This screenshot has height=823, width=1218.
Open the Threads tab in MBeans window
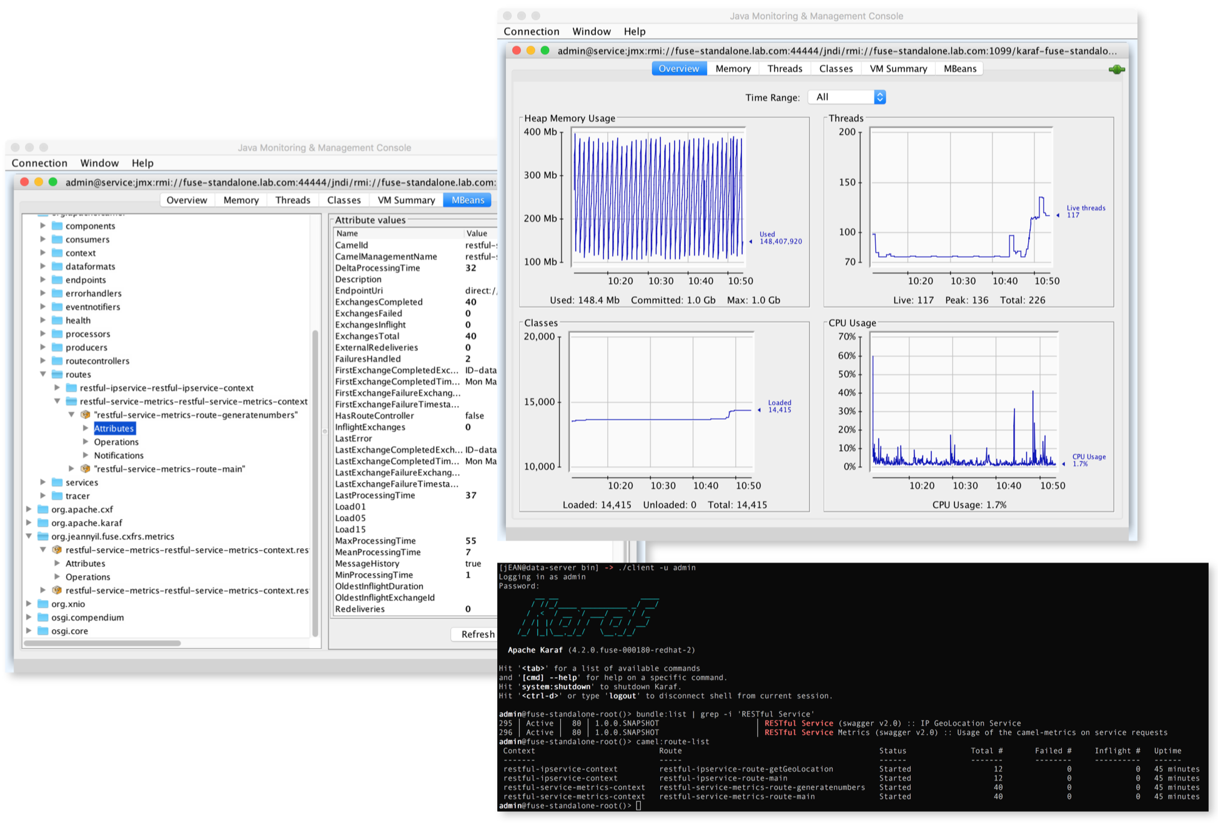(x=292, y=200)
